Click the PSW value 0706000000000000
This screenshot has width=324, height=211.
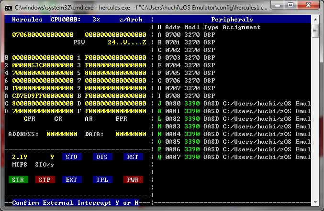pos(43,35)
